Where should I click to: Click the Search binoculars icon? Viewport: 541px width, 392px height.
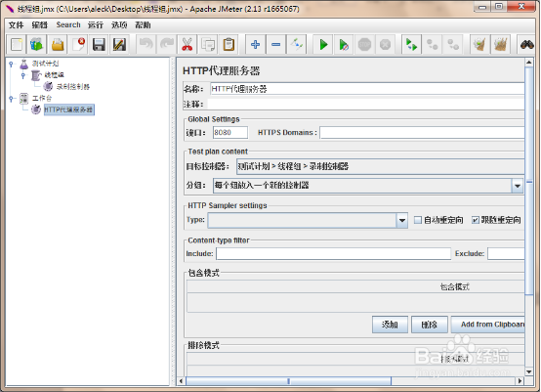527,45
